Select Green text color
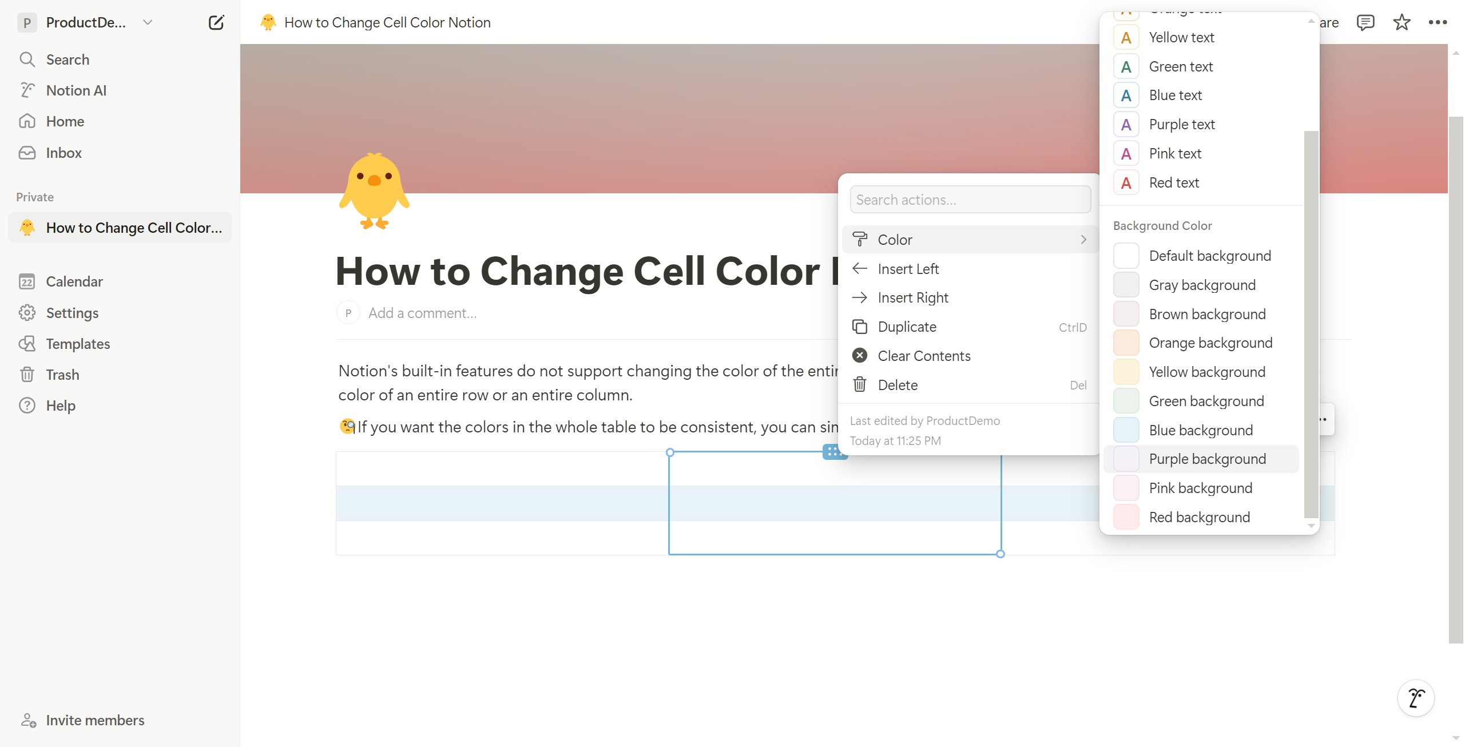This screenshot has width=1465, height=747. (1201, 67)
